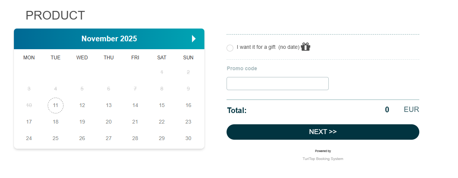The width and height of the screenshot is (458, 178).
Task: Click the November 2025 month header
Action: tap(109, 39)
